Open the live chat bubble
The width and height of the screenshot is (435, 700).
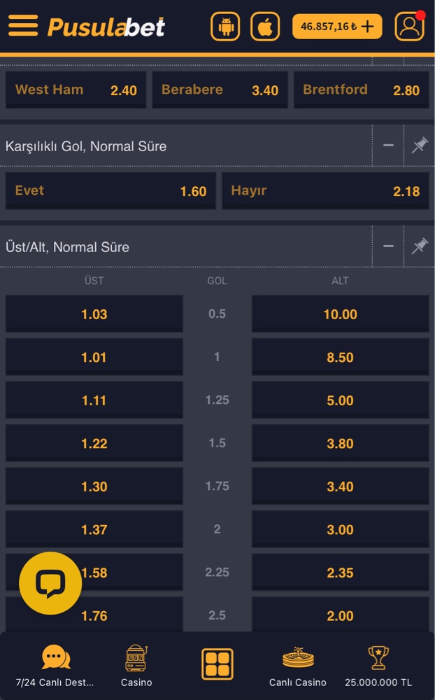click(x=50, y=583)
